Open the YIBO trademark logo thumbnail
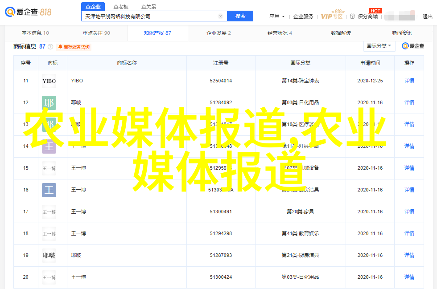The image size is (437, 289). click(x=49, y=81)
